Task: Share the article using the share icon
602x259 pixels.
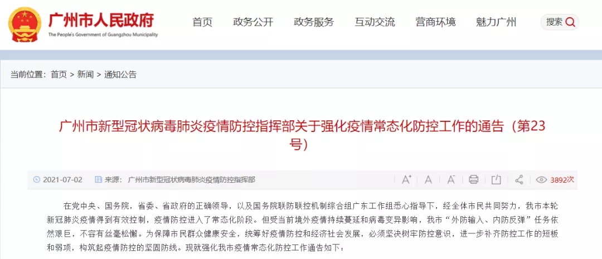Action: (x=519, y=179)
